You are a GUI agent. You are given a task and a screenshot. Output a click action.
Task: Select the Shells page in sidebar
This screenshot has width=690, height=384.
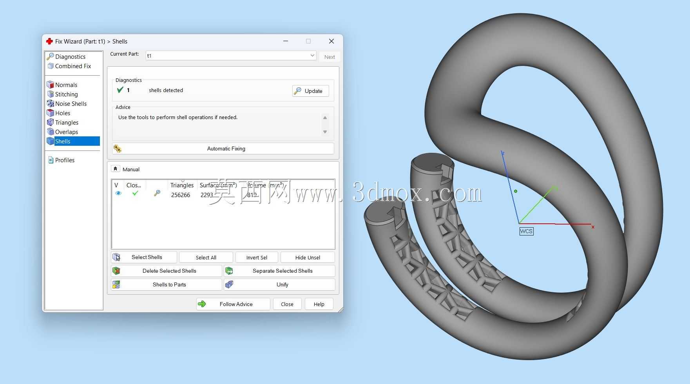73,141
